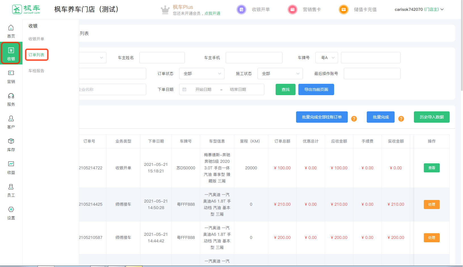Select 收银开单 in the submenu
This screenshot has width=463, height=267.
[x=36, y=39]
